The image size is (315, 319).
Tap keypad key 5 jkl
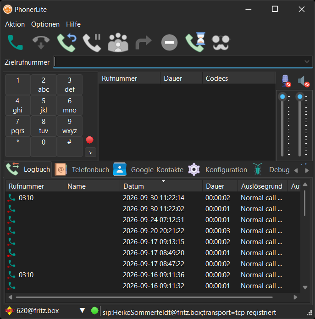coord(44,106)
